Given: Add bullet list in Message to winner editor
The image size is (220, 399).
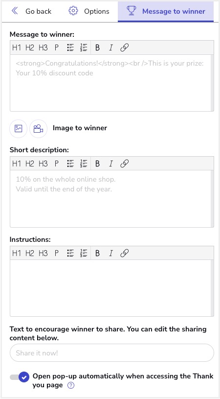Looking at the screenshot, I should pos(70,47).
